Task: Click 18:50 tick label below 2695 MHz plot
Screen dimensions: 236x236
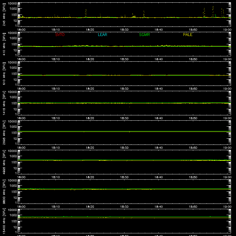Action: coord(193,148)
